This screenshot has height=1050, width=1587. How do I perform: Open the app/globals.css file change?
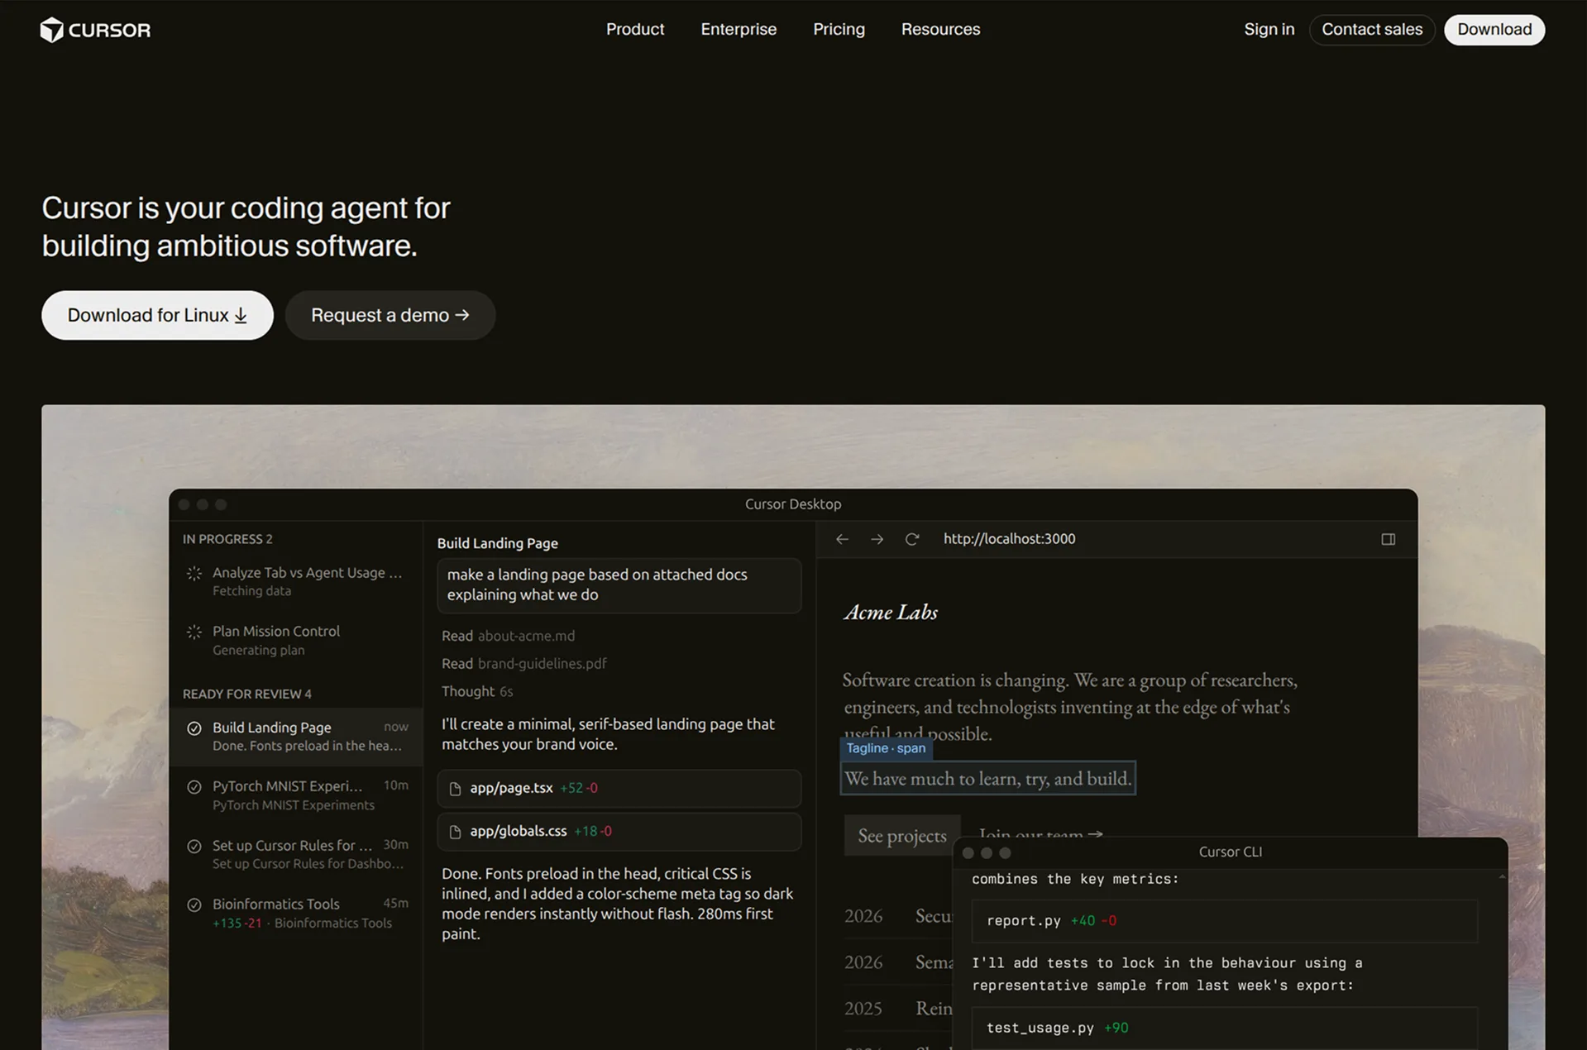click(619, 832)
